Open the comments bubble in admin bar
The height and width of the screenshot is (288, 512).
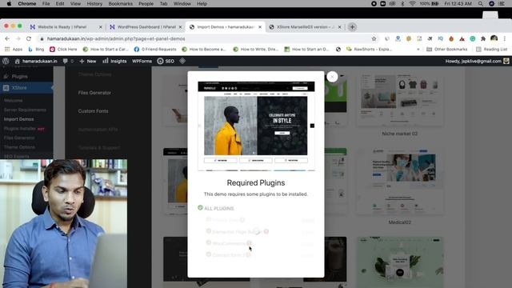click(68, 61)
